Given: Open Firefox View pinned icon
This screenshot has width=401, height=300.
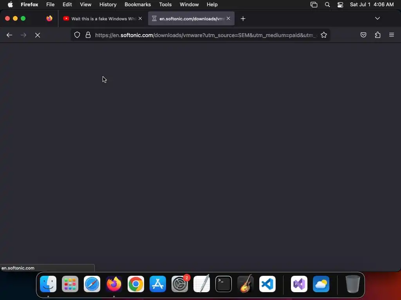Looking at the screenshot, I should pyautogui.click(x=49, y=18).
